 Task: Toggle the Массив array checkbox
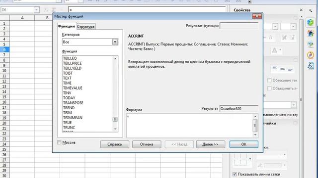[59, 142]
